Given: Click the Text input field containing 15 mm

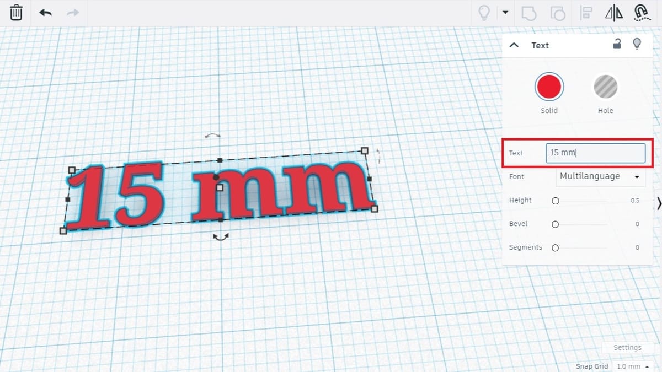Looking at the screenshot, I should point(596,153).
